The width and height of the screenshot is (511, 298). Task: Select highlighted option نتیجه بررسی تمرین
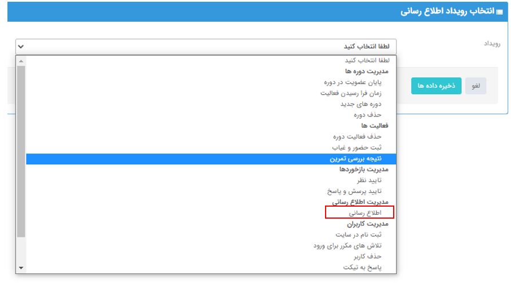[x=211, y=159]
